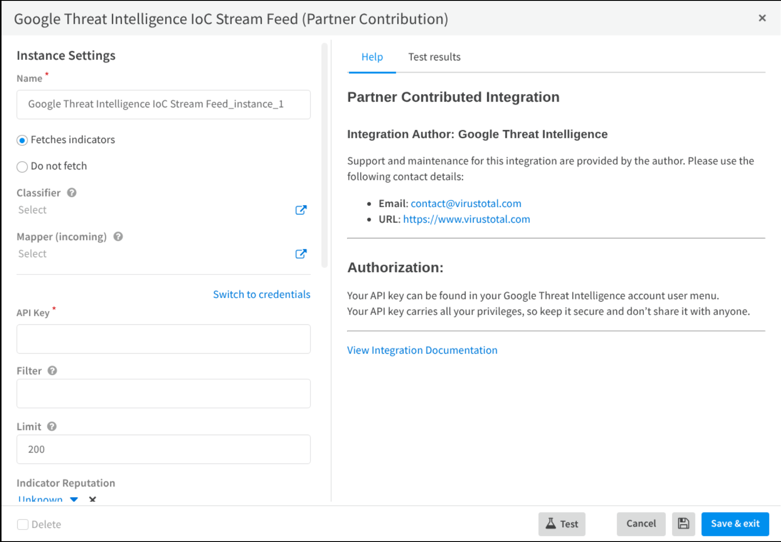Click the Authorization: heading
This screenshot has height=542, width=781.
395,268
